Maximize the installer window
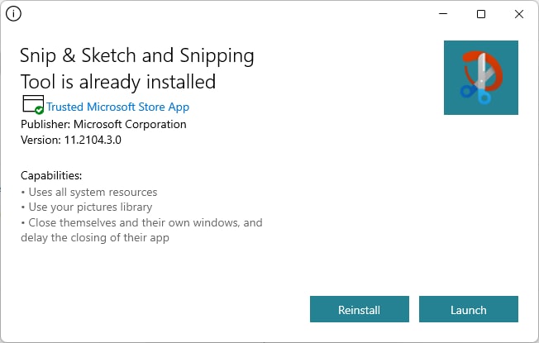 tap(481, 14)
